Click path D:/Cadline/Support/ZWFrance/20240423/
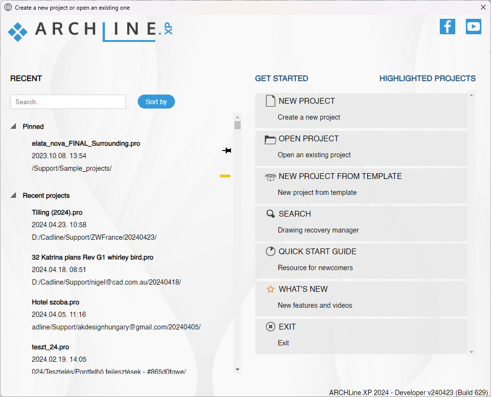 pos(94,237)
